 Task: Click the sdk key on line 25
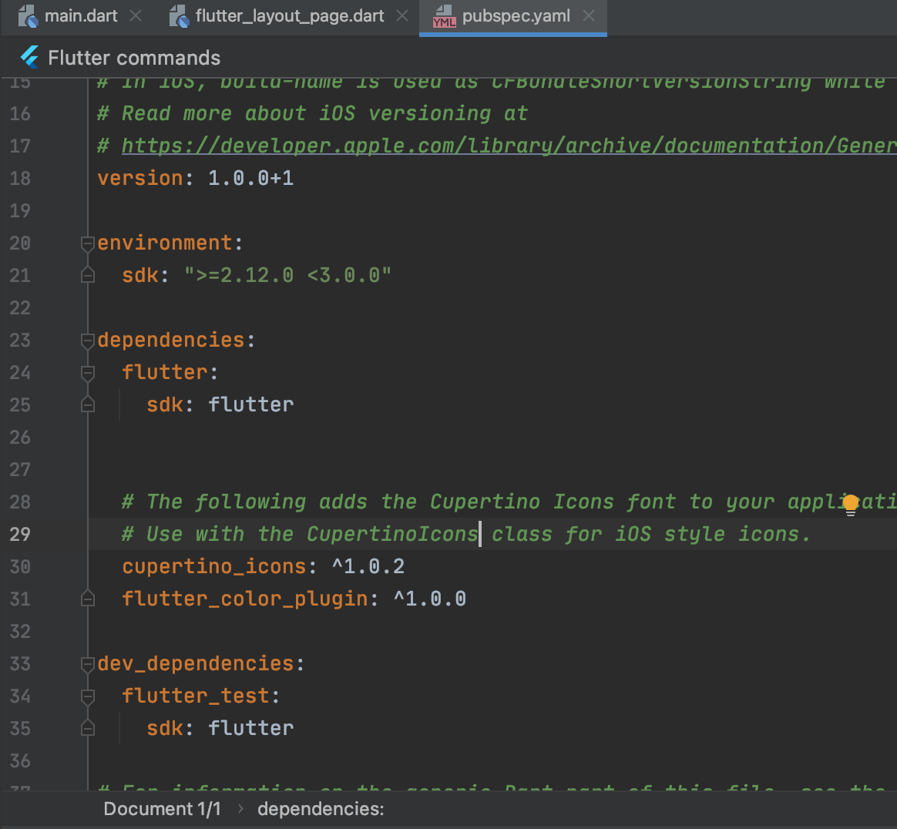pyautogui.click(x=165, y=404)
